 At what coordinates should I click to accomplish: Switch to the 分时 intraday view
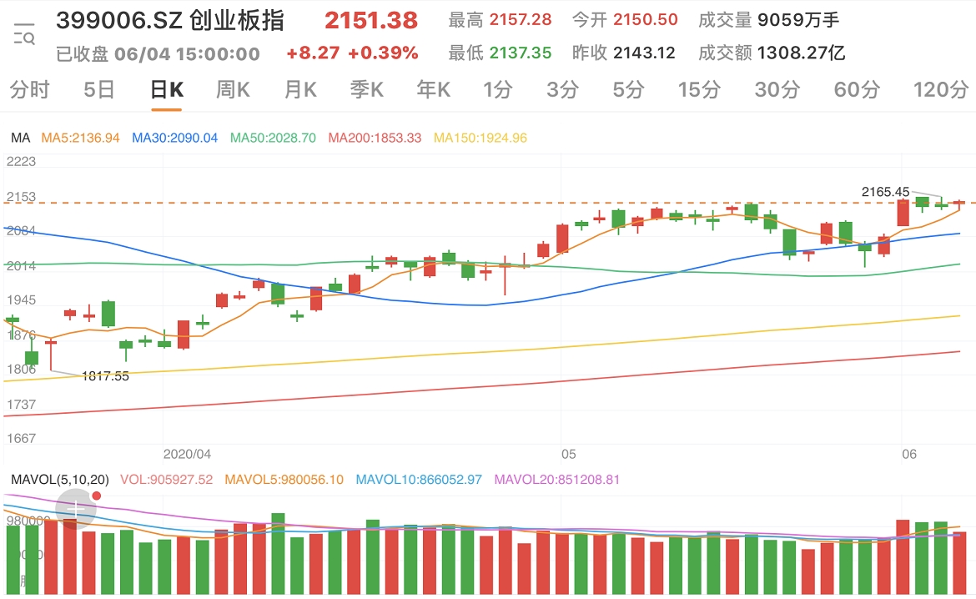(28, 91)
